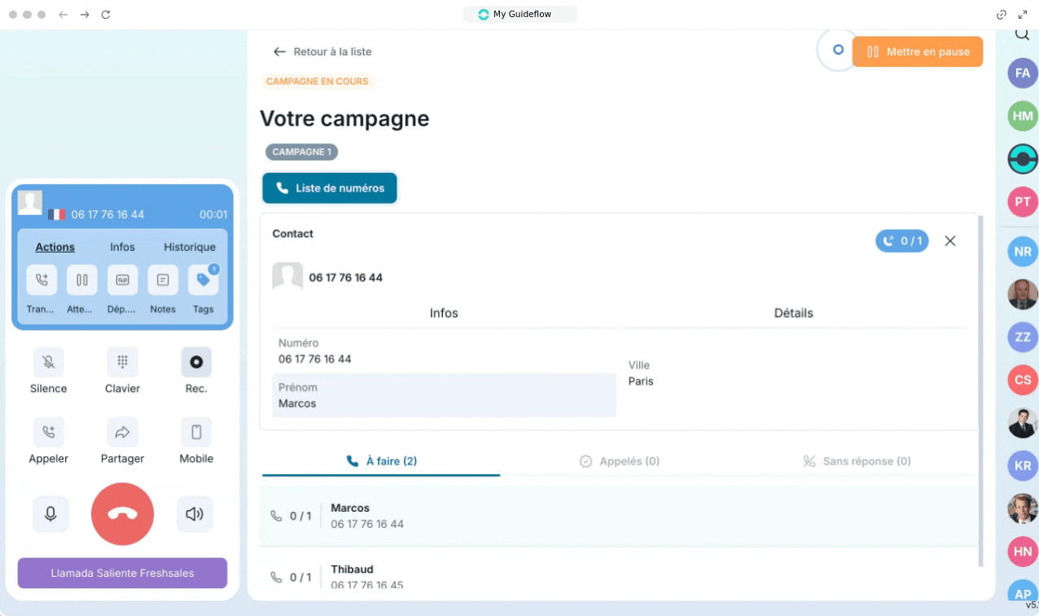Open the Sans réponse (0) tab
1039x616 pixels.
857,461
